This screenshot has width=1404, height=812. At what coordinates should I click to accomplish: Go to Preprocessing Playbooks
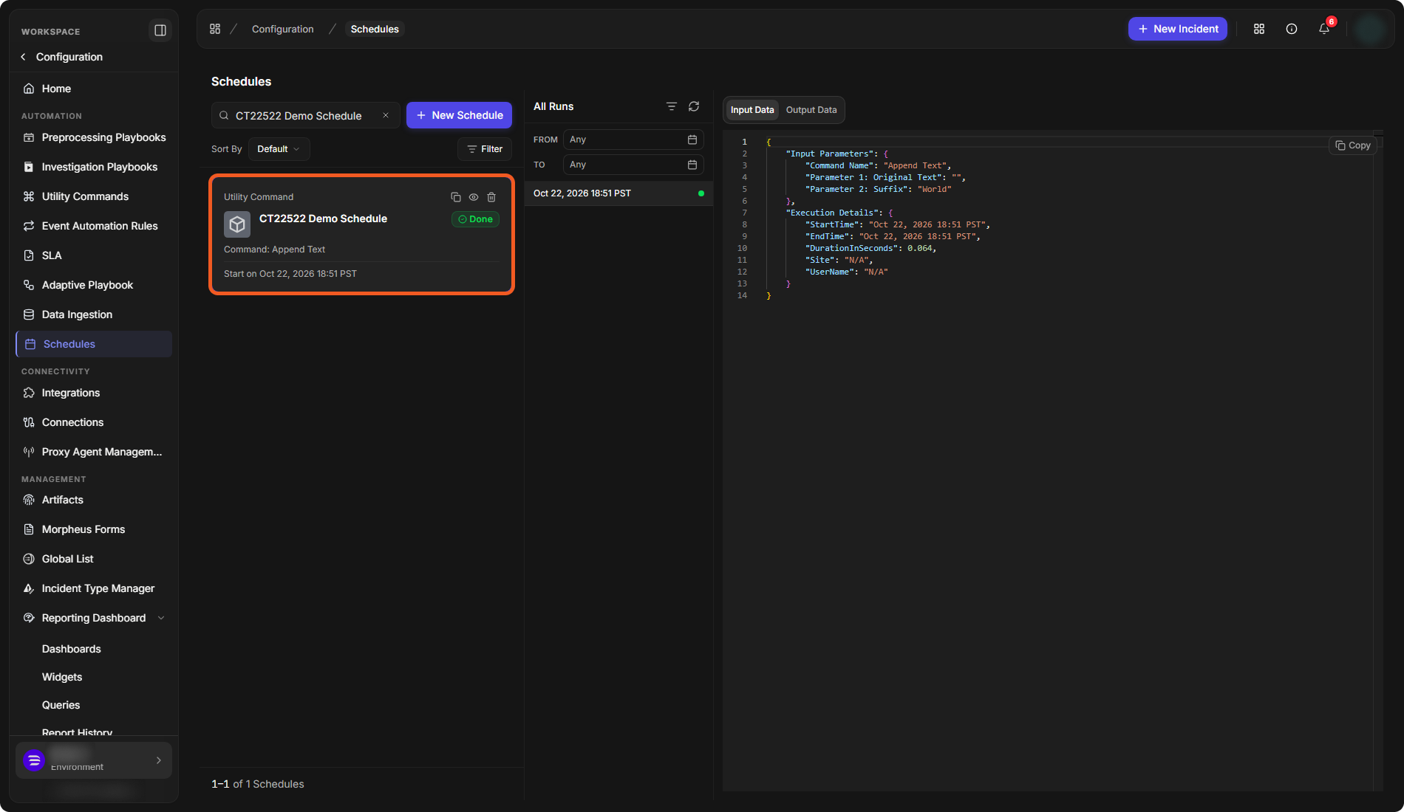[94, 137]
